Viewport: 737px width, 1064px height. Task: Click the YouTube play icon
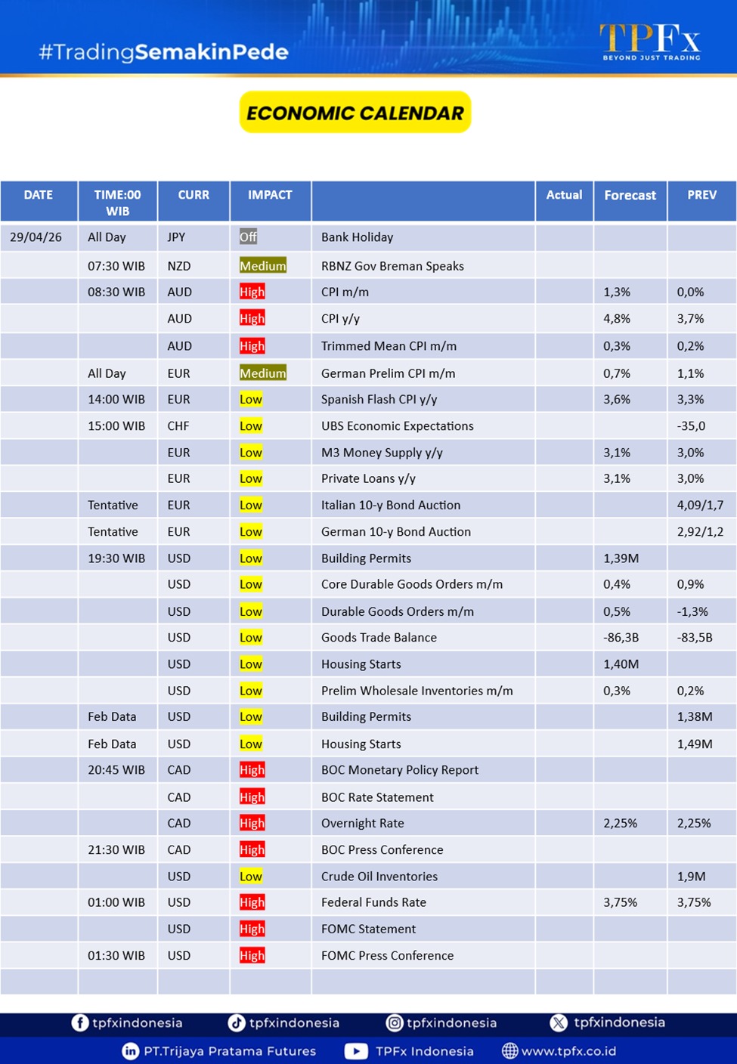[x=356, y=1051]
